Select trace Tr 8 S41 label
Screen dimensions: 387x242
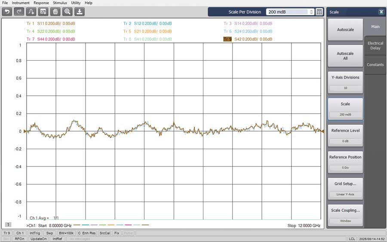pos(147,39)
